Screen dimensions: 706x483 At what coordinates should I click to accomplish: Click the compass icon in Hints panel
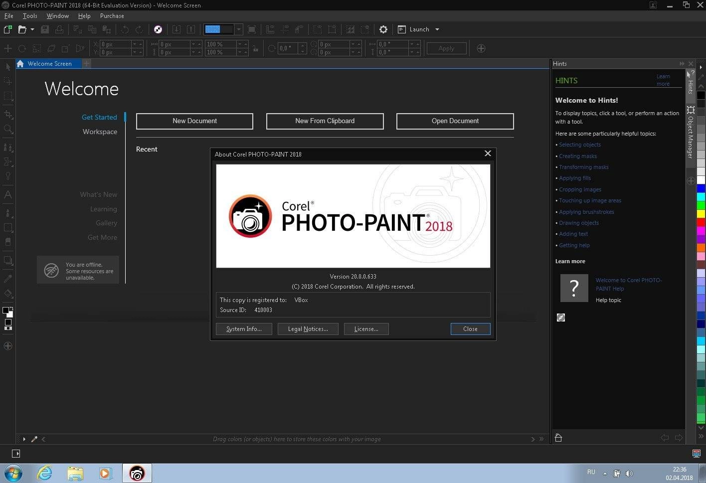(561, 318)
